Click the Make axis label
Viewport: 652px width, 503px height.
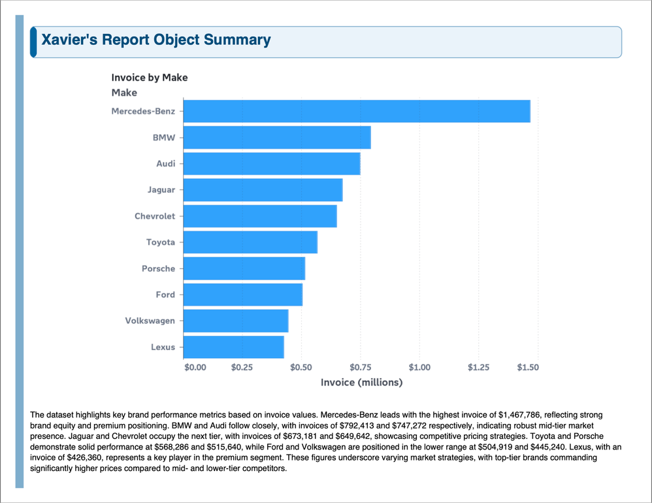[124, 92]
